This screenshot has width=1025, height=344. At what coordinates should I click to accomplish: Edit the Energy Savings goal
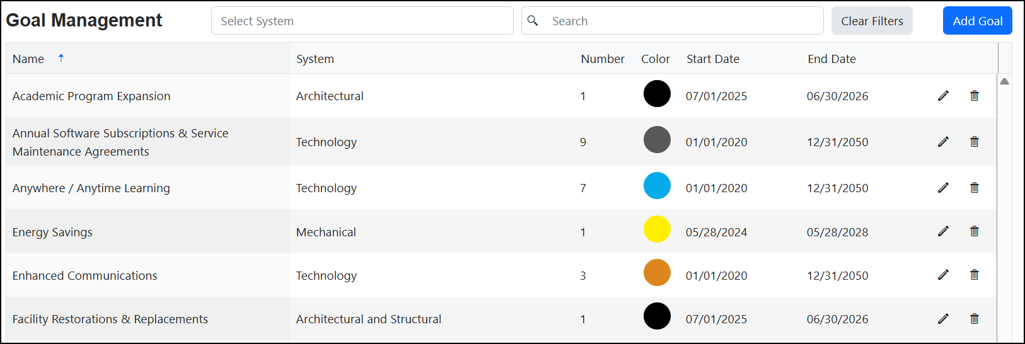(x=943, y=231)
